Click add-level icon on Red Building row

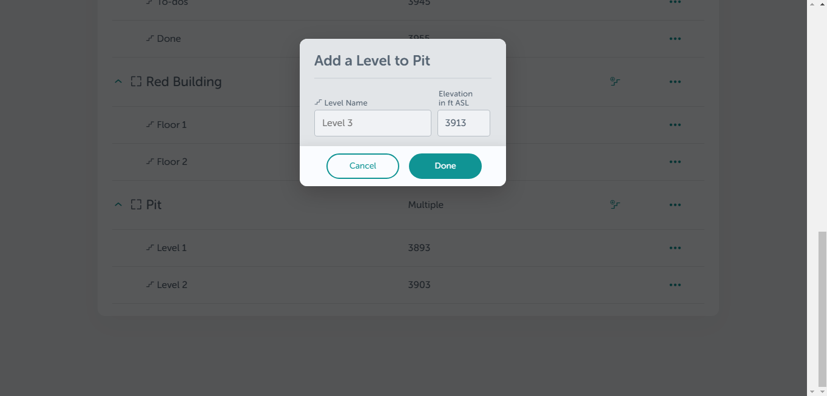pos(615,82)
